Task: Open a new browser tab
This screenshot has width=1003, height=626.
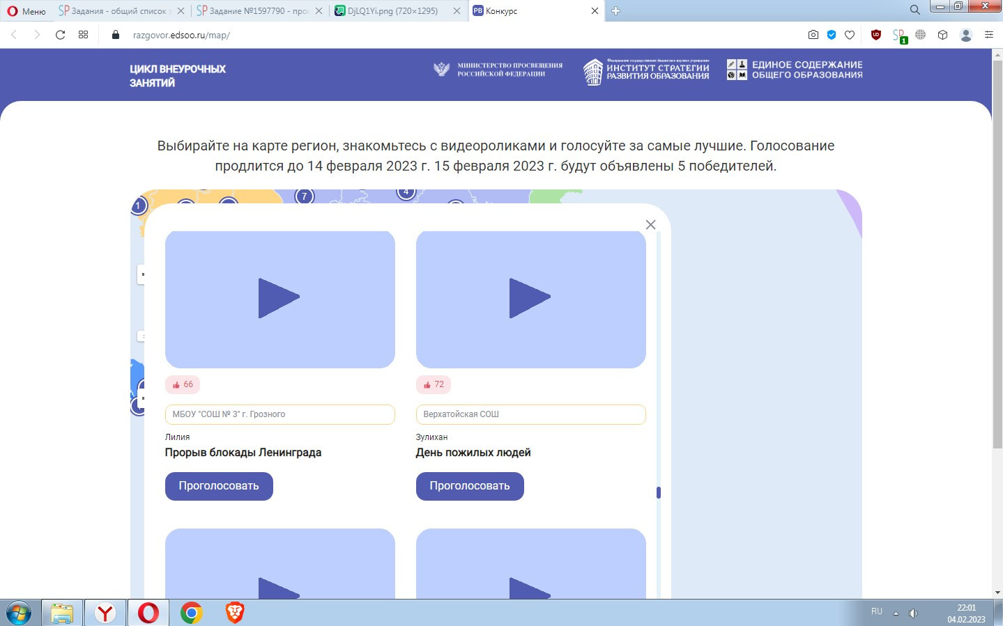Action: [x=615, y=11]
